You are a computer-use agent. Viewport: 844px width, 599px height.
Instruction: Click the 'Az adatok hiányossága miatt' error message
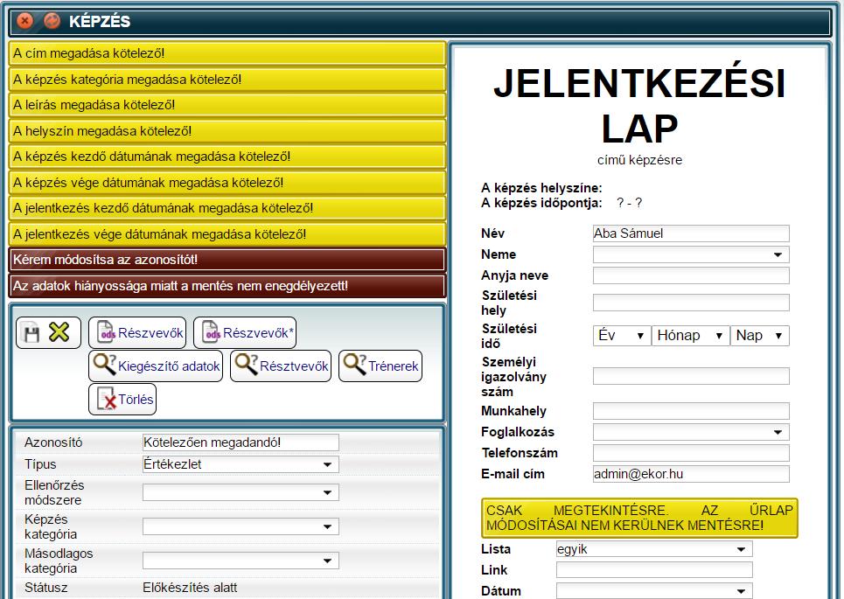[227, 286]
